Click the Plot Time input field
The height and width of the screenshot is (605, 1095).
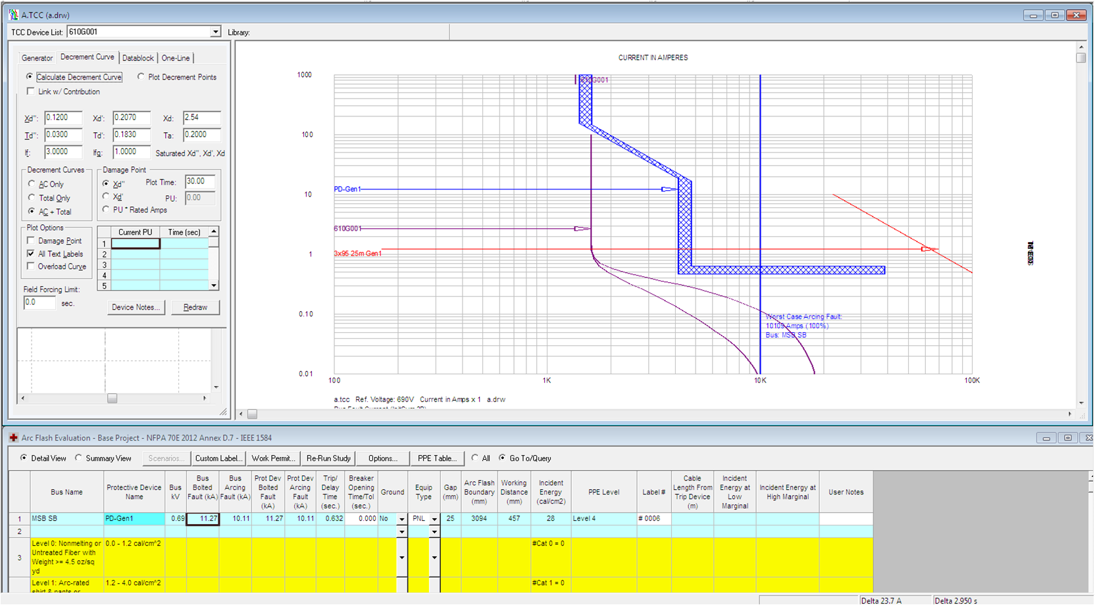coord(199,181)
